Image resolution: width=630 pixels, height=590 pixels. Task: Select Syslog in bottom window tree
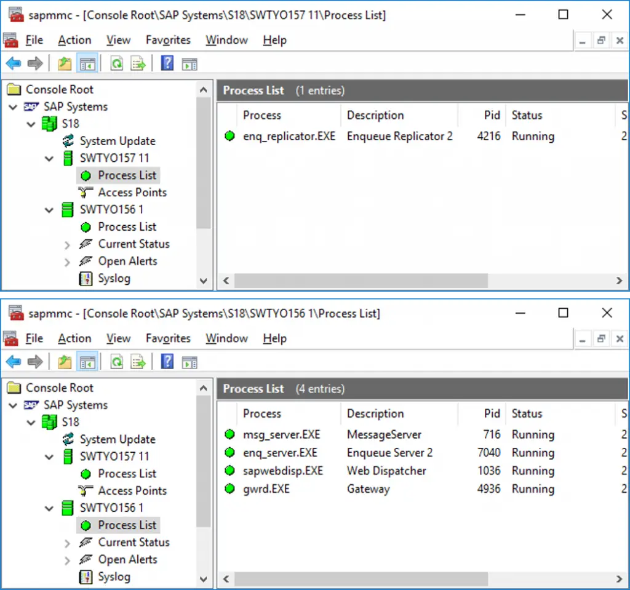(x=114, y=576)
